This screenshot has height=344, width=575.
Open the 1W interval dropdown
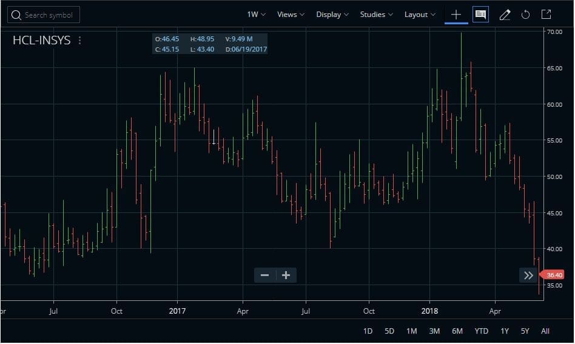point(256,15)
